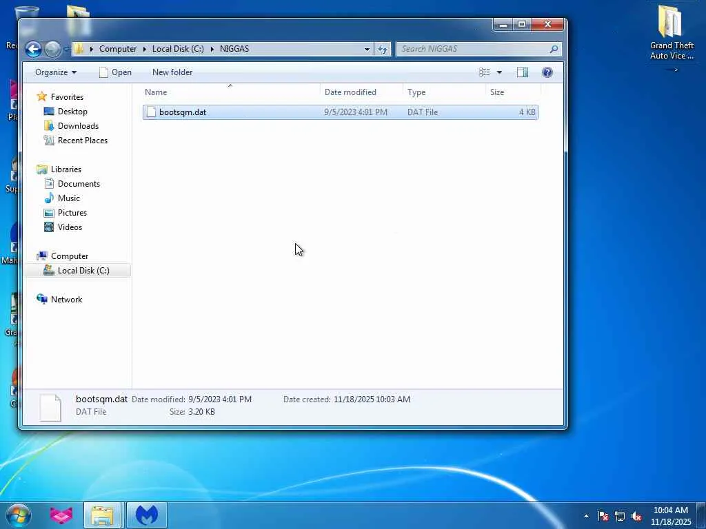Click the Size 3.20 KB value in details pane
Screen dimensions: 706x529
201,412
